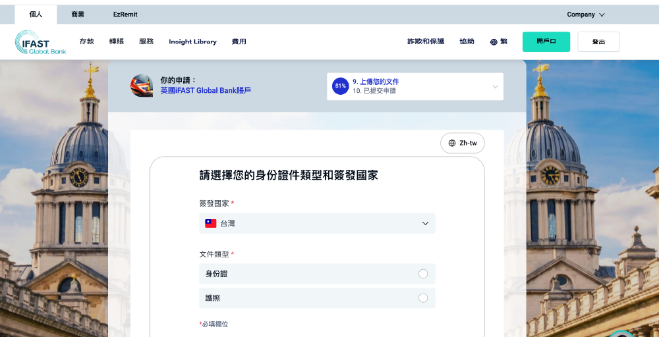Viewport: 659px width, 337px height.
Task: Switch to the 商業 tab
Action: (78, 14)
